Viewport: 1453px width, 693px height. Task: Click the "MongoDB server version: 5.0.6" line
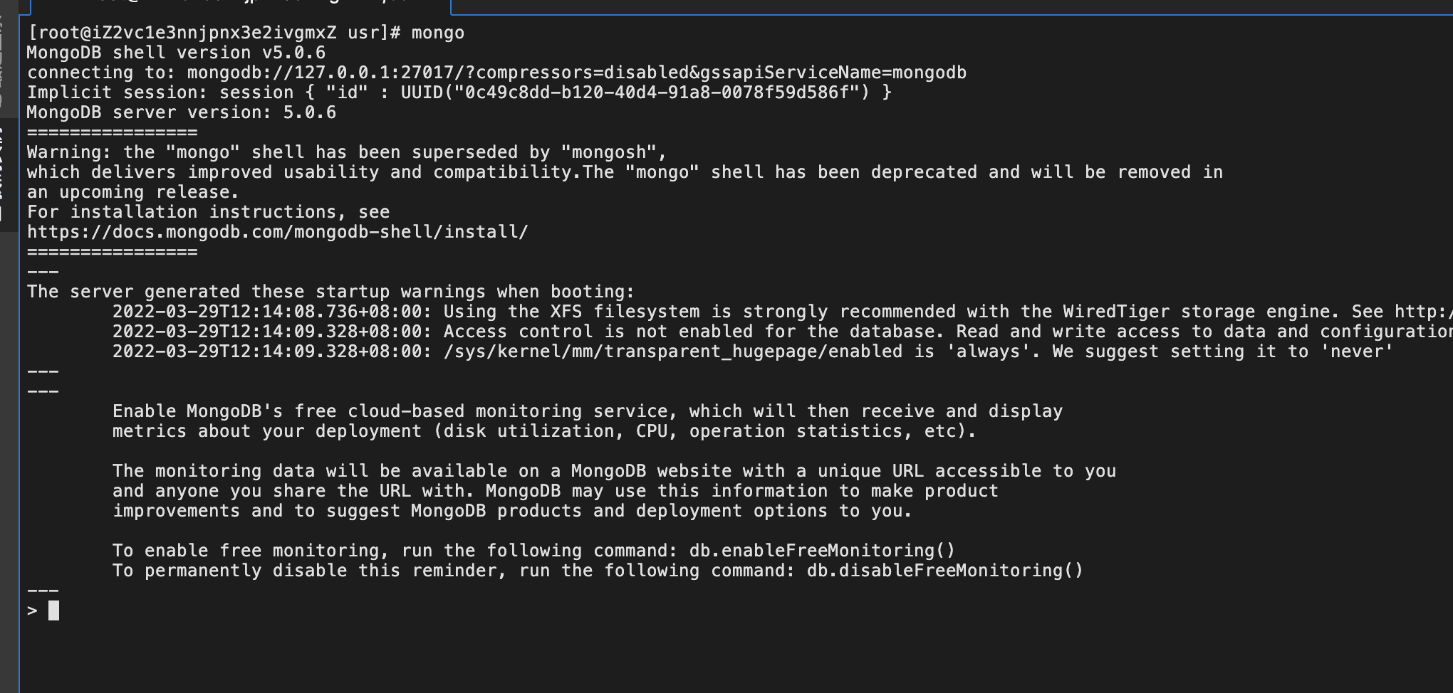[x=182, y=112]
